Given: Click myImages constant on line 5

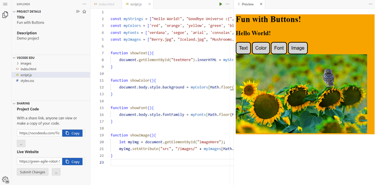Looking at the screenshot, I should pyautogui.click(x=132, y=39).
